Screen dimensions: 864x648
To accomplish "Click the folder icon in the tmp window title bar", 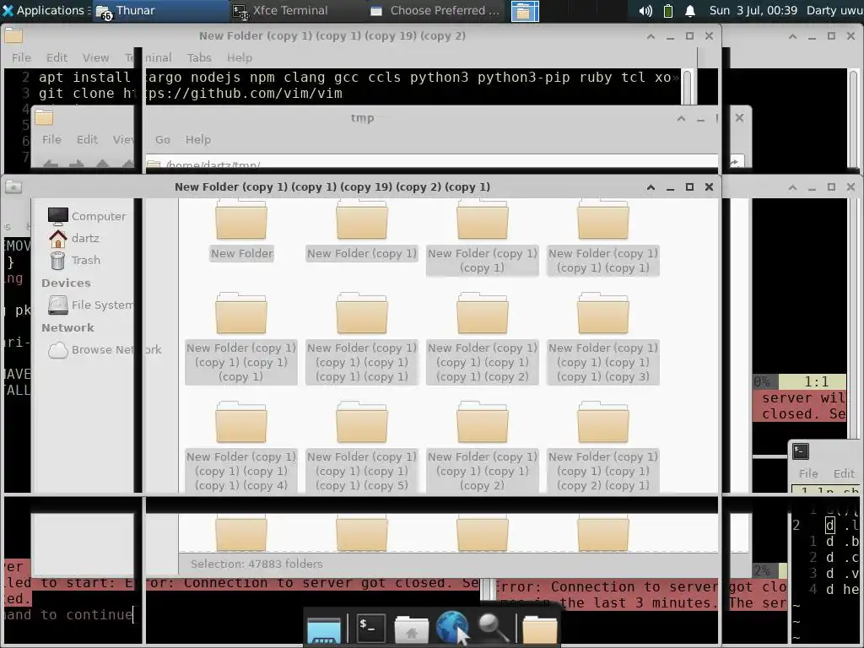I will point(44,117).
